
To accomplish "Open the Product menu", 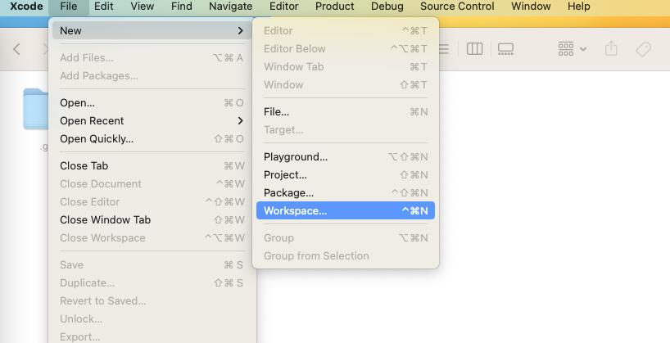I will click(334, 7).
